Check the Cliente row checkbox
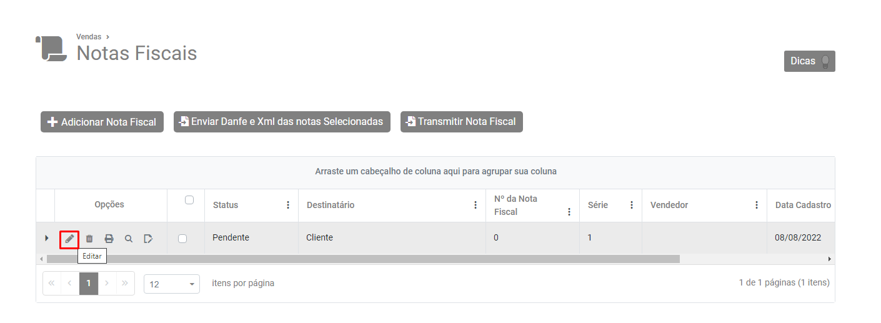The image size is (881, 323). point(182,239)
